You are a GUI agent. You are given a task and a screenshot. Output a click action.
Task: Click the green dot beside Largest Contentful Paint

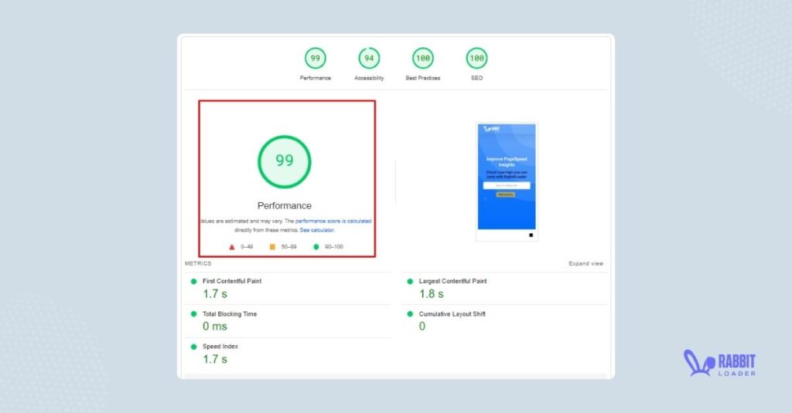pos(410,282)
